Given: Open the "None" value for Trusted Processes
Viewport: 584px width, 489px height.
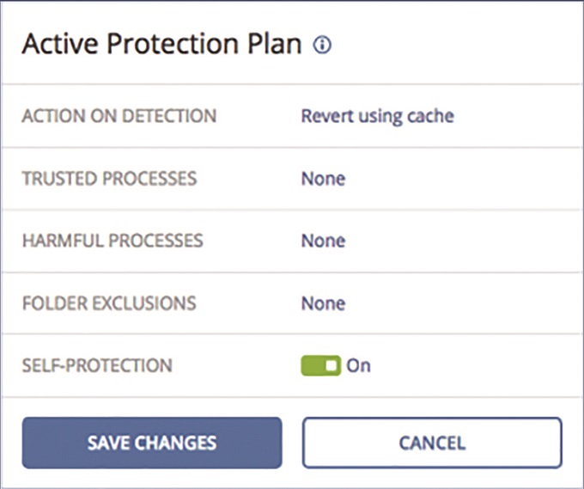Looking at the screenshot, I should click(x=323, y=179).
